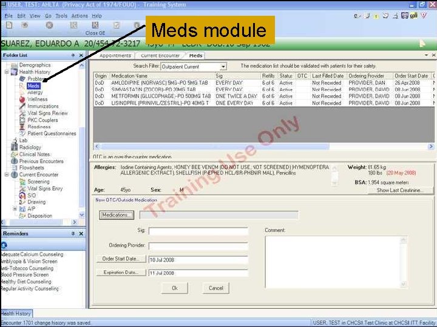This screenshot has height=327, width=437.
Task: Pin the Folder List panel
Action: click(x=73, y=55)
